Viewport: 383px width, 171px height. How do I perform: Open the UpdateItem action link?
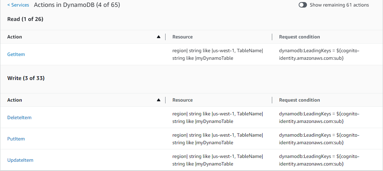[x=20, y=160]
